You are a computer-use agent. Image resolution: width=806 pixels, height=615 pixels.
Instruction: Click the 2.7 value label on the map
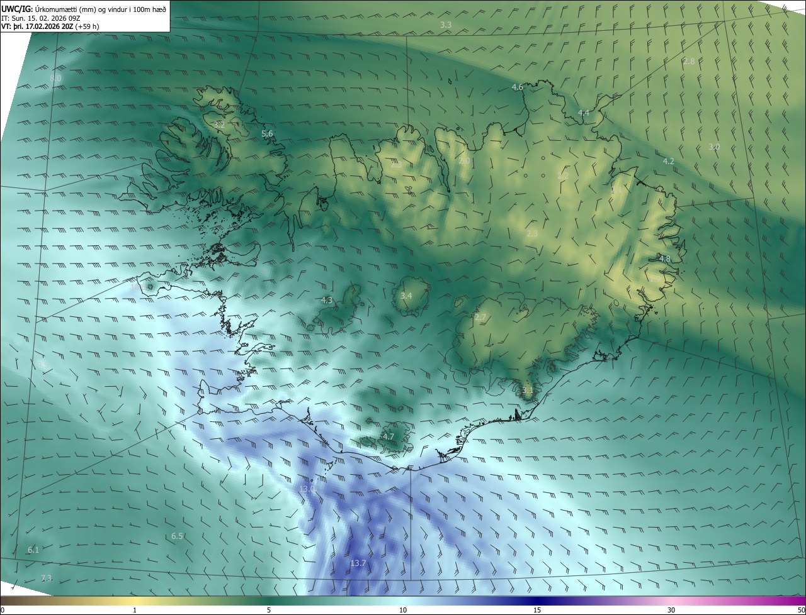coord(480,317)
